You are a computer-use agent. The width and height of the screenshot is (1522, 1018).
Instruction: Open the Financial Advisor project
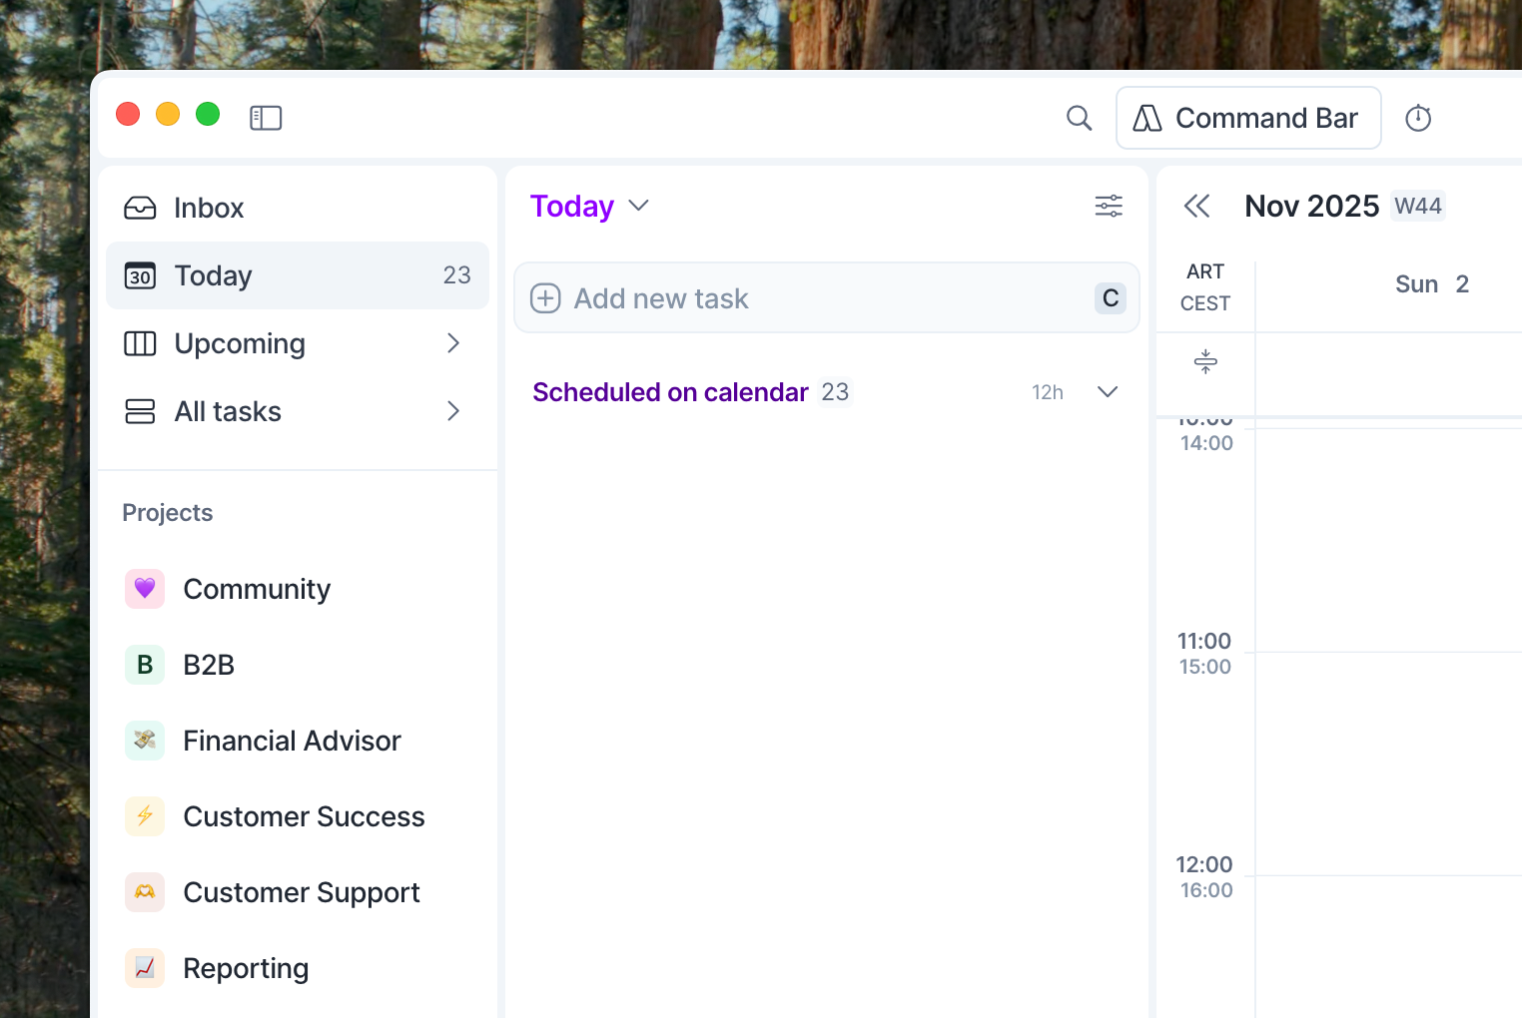coord(292,741)
